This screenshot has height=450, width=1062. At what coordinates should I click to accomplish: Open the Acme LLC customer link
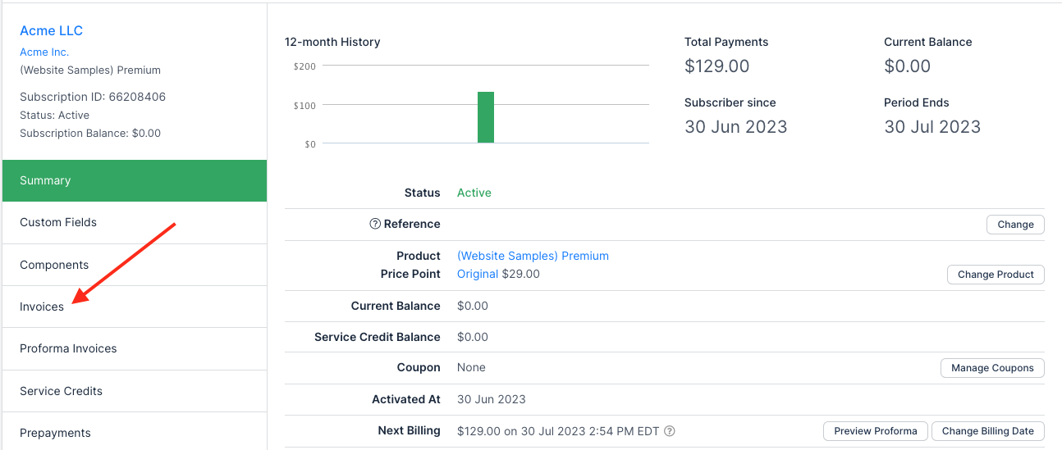(x=51, y=31)
